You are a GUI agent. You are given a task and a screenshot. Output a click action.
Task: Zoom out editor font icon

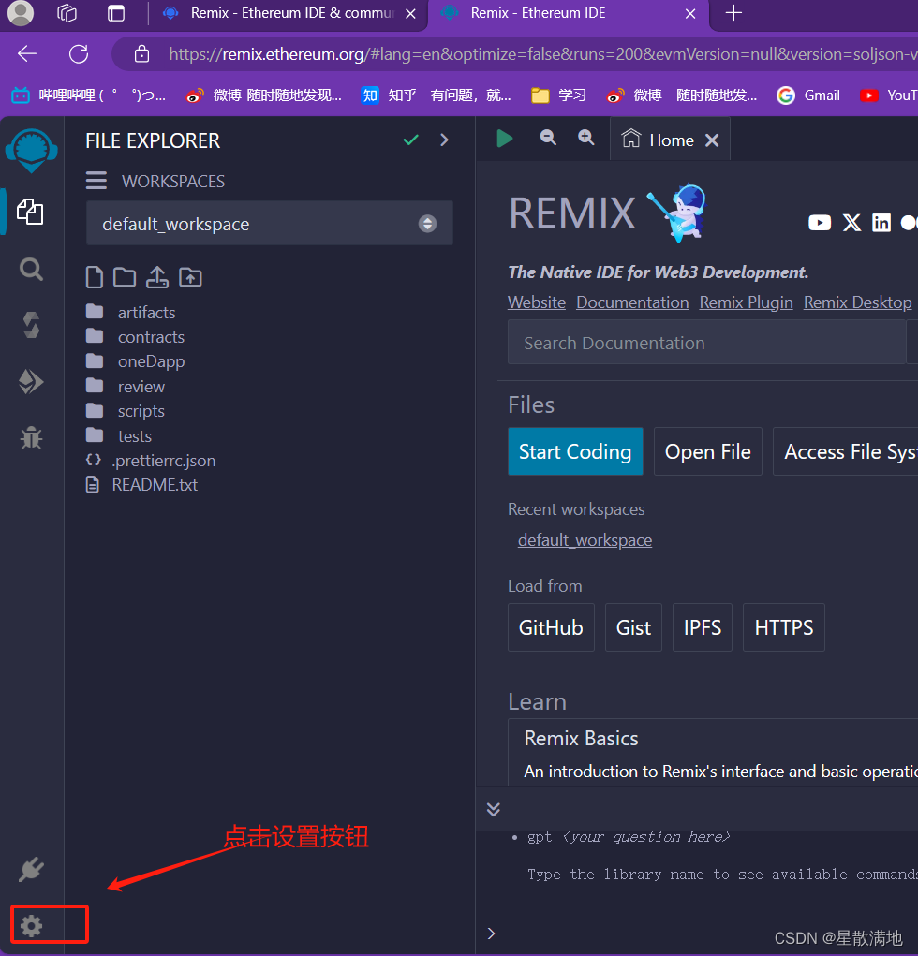click(548, 138)
